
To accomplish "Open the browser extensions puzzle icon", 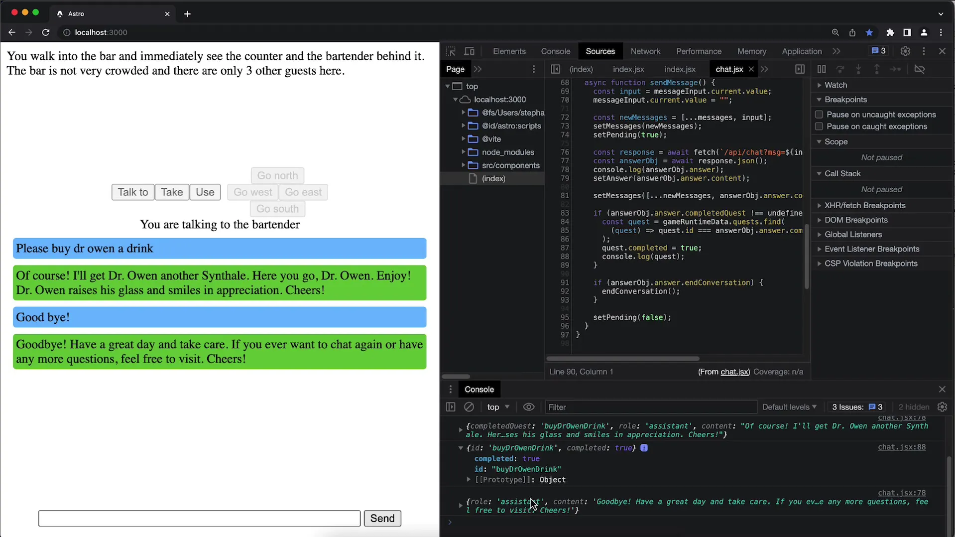I will point(890,32).
